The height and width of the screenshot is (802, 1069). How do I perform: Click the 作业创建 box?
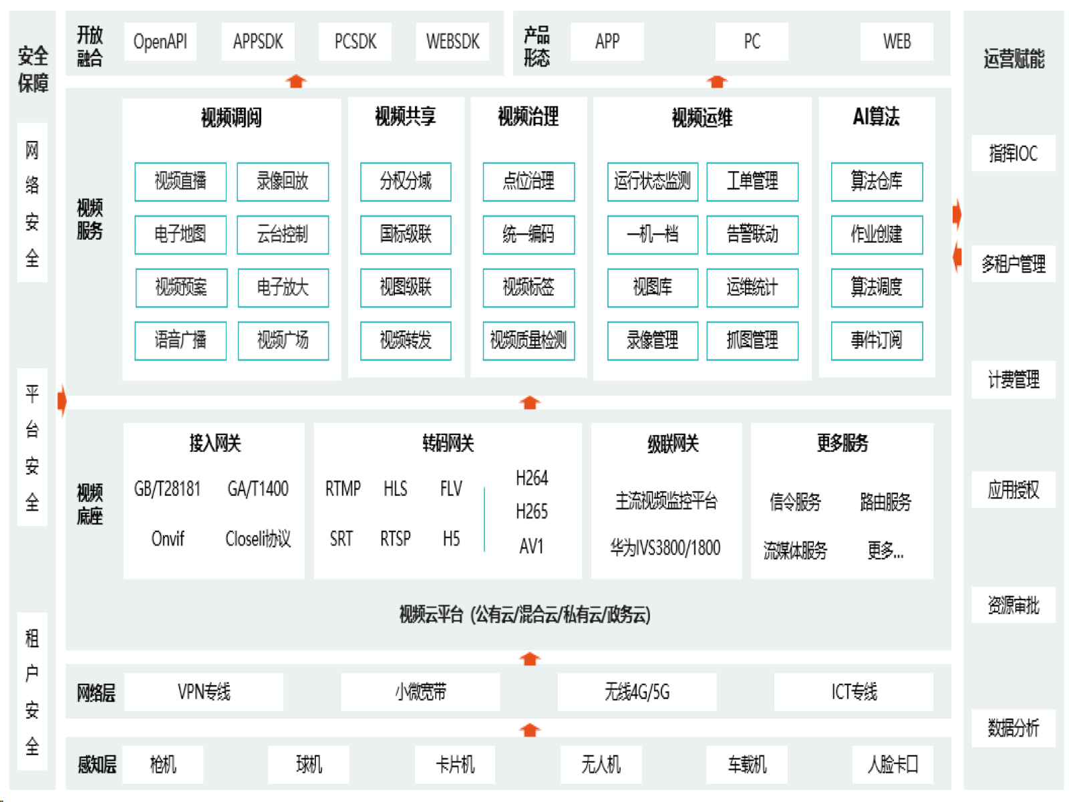click(x=877, y=235)
